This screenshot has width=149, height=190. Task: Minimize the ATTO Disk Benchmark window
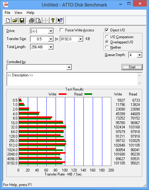click(x=121, y=4)
